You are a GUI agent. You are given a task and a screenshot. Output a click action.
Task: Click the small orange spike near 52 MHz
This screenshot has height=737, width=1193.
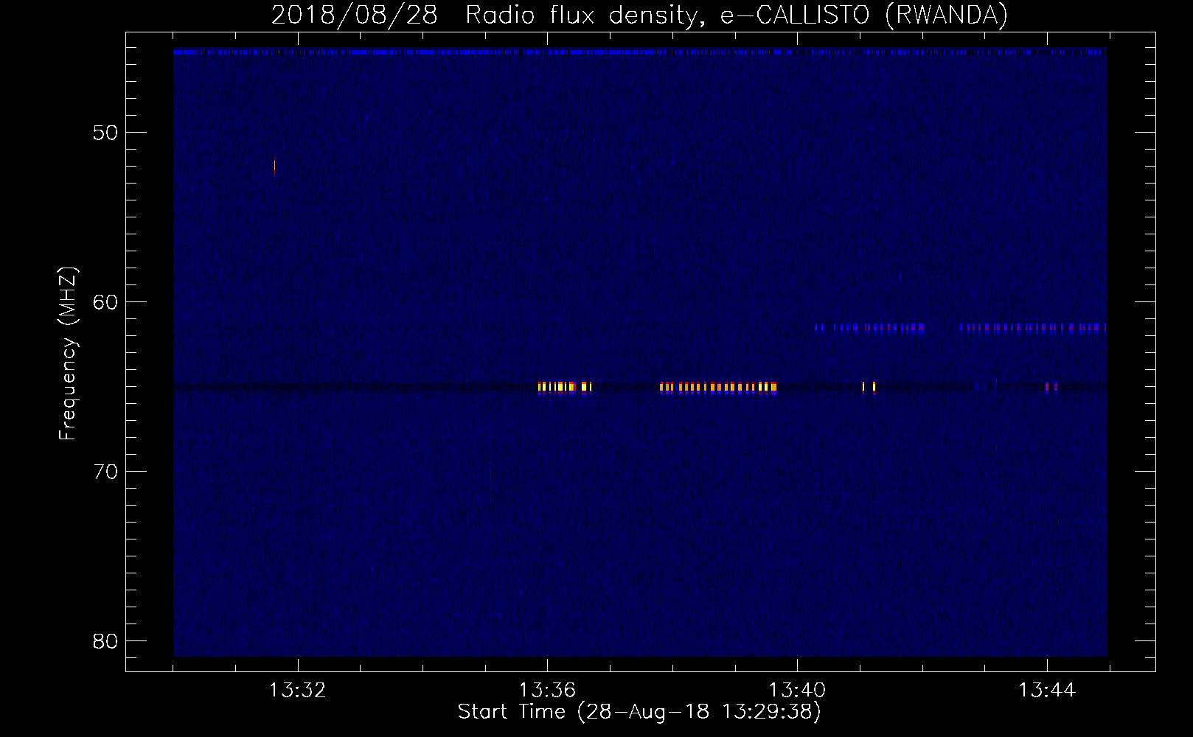(x=274, y=167)
